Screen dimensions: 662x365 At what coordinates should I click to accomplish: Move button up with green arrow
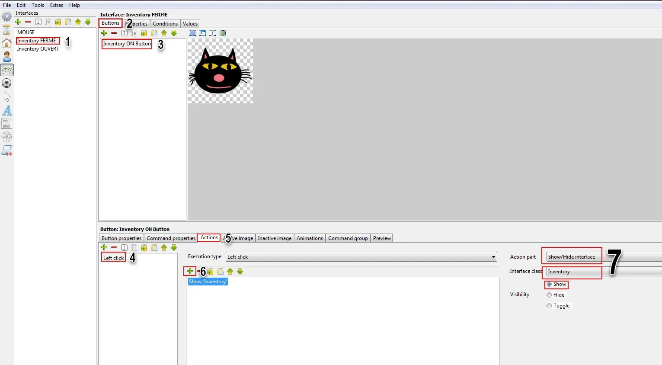(164, 33)
